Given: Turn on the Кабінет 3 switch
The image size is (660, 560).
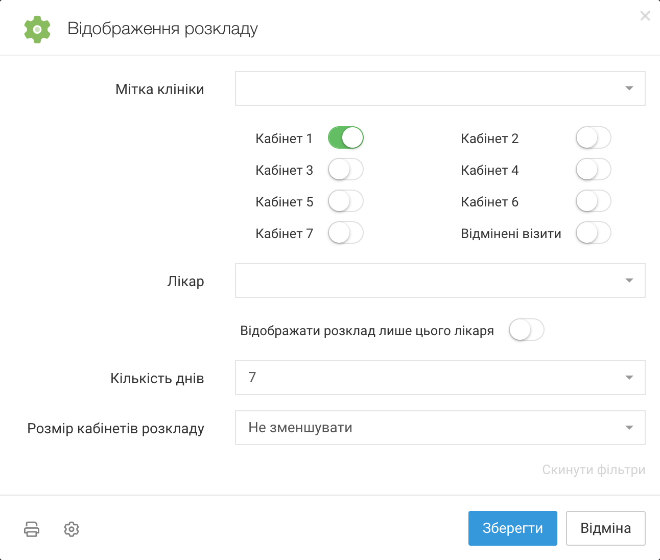Looking at the screenshot, I should [x=346, y=169].
